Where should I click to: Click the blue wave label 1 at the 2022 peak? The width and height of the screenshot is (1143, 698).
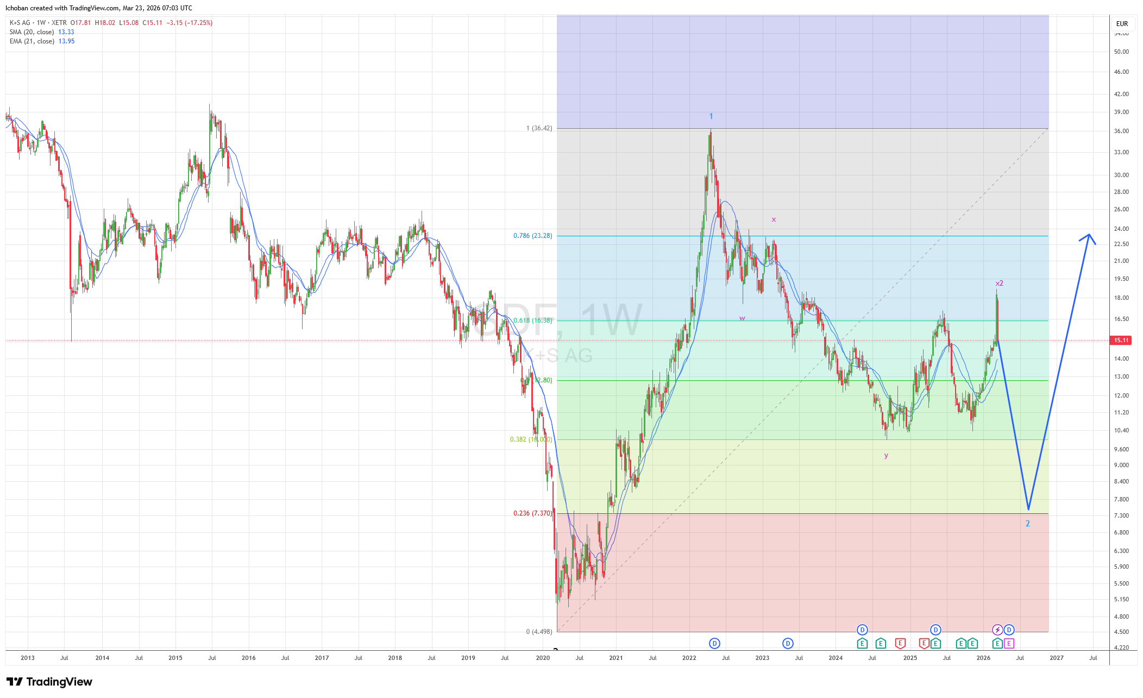711,116
